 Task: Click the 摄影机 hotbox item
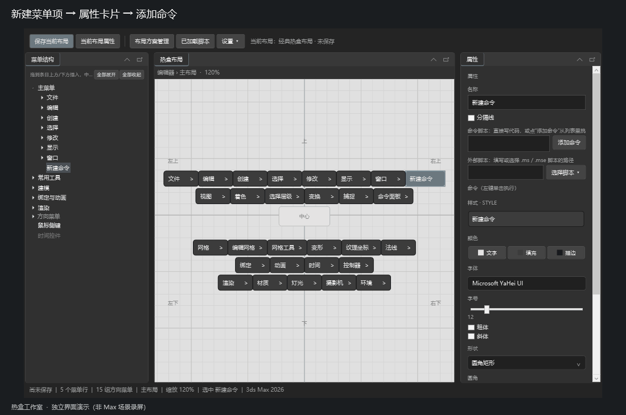click(x=339, y=283)
